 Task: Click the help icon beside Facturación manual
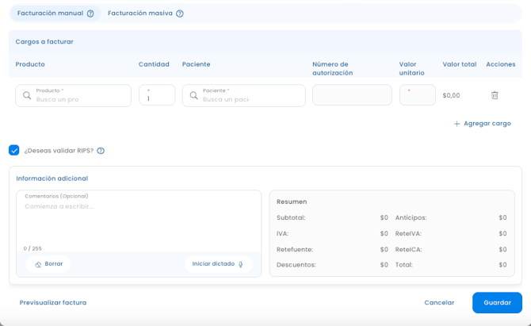[x=90, y=13]
